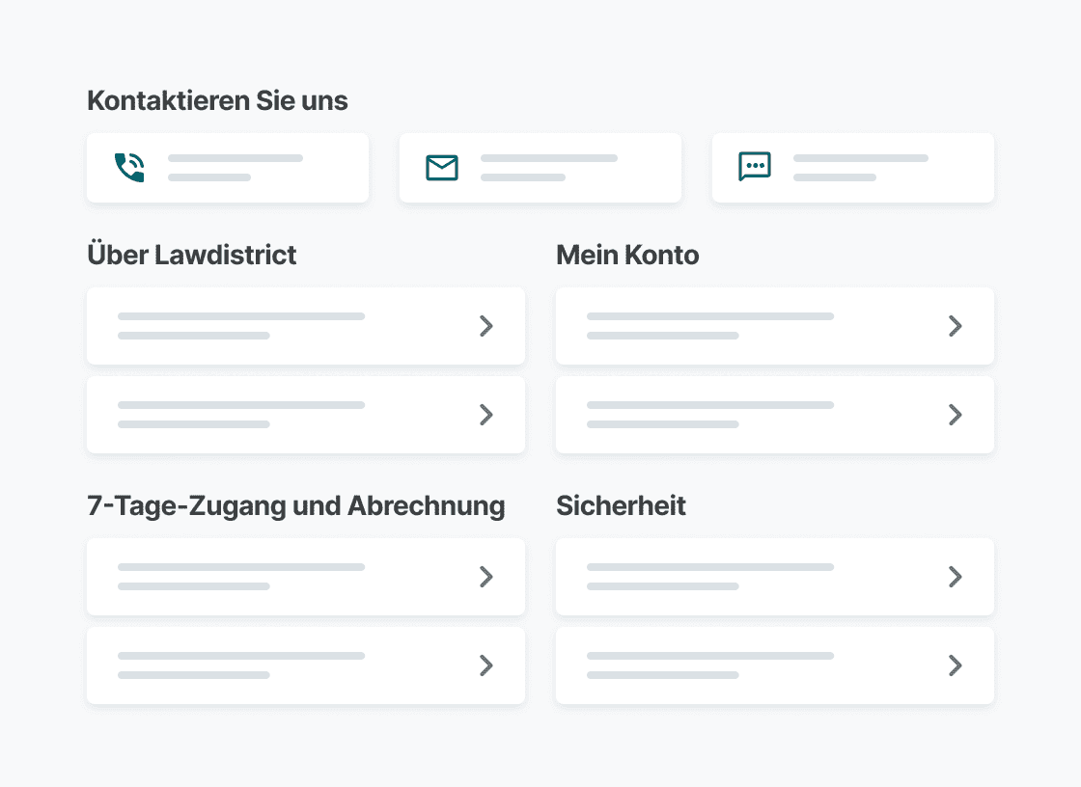The width and height of the screenshot is (1081, 787).
Task: Click the chat bubble icon
Action: pos(754,167)
